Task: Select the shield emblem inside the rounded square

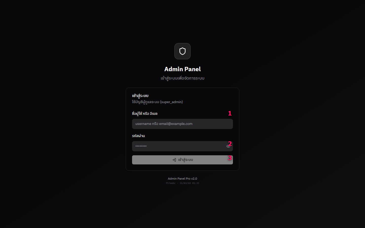Action: tap(182, 51)
